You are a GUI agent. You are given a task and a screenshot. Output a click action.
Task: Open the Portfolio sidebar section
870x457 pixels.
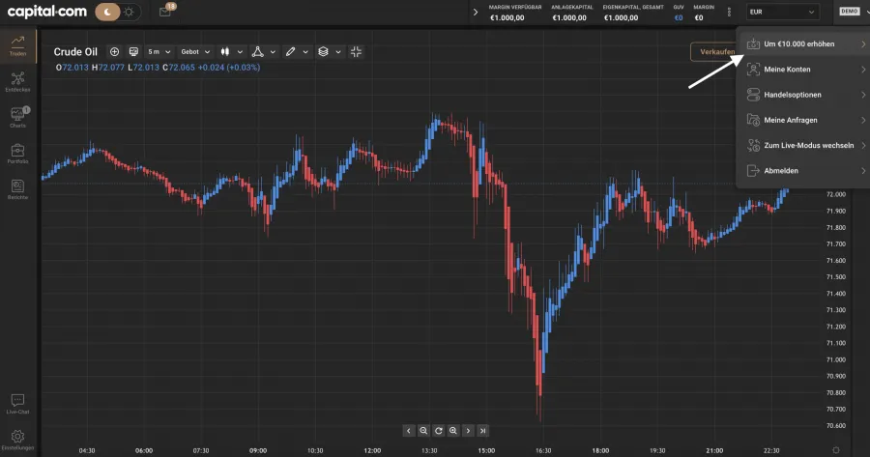[17, 153]
